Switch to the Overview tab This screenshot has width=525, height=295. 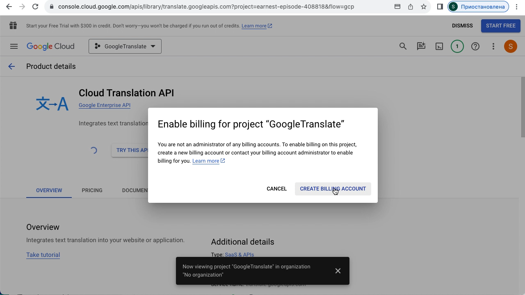coord(49,190)
